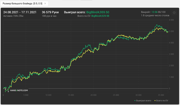The width and height of the screenshot is (180, 105).
Task: Click '1.8 среднее число столов' text
Action: pyautogui.click(x=155, y=15)
